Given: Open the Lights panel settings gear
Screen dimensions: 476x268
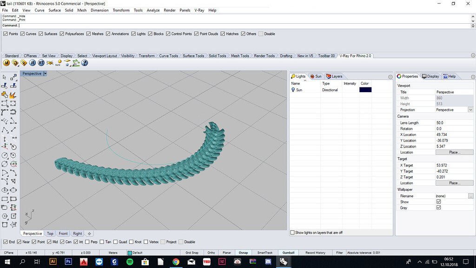Looking at the screenshot, I should click(x=390, y=77).
